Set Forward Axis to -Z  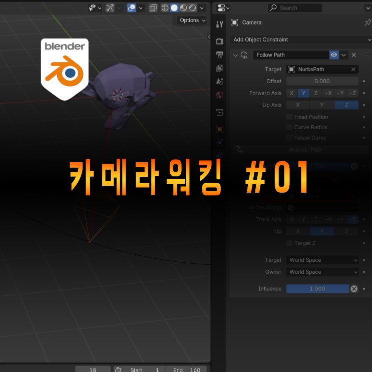[x=352, y=93]
